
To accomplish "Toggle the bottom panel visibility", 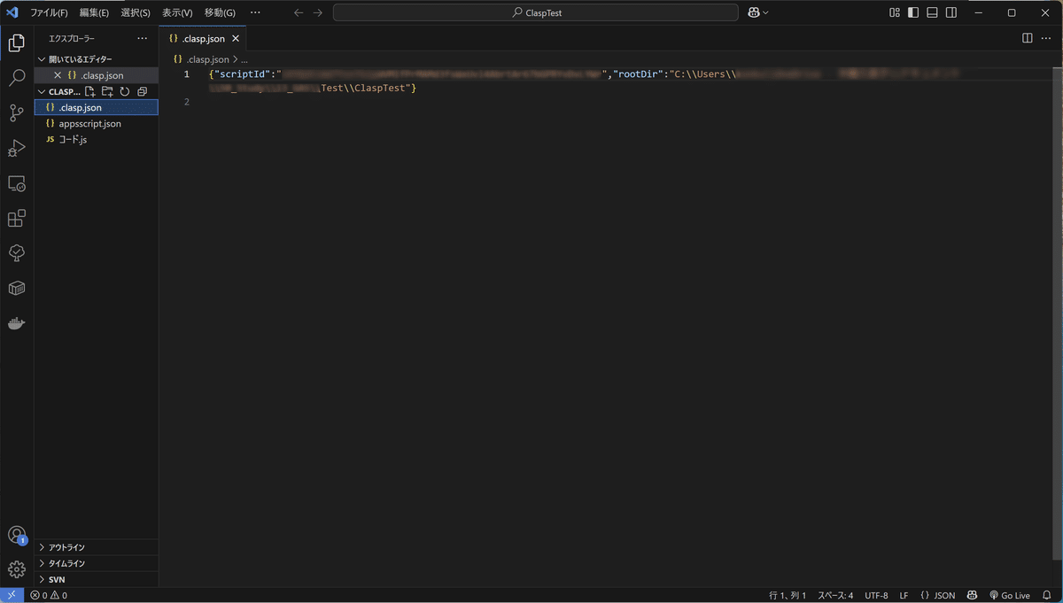I will [932, 12].
